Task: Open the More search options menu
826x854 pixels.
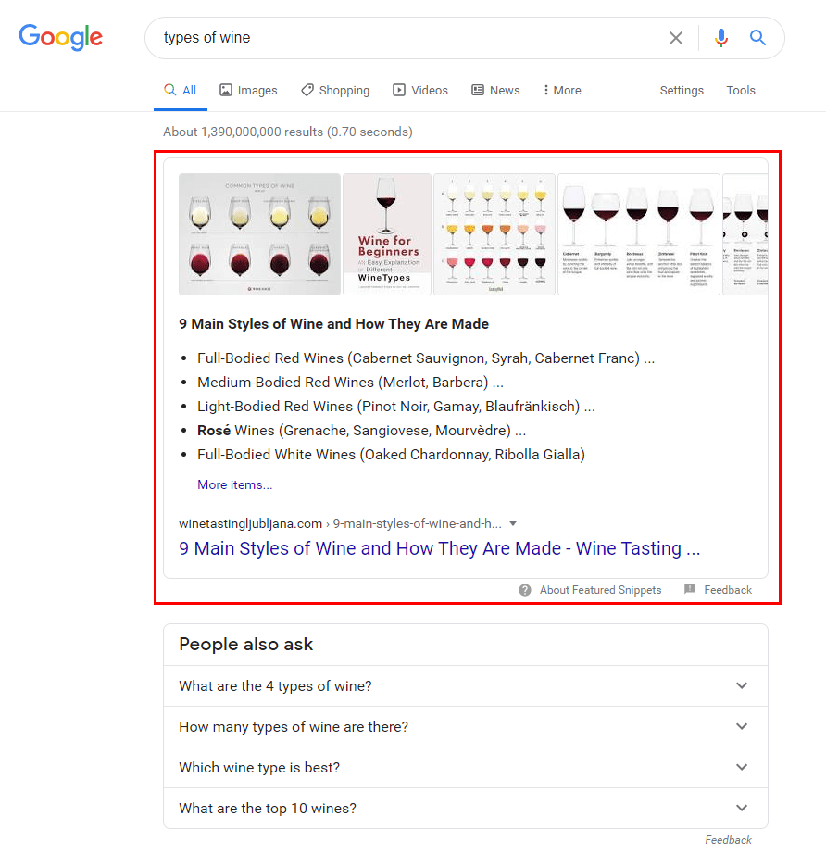Action: (562, 91)
